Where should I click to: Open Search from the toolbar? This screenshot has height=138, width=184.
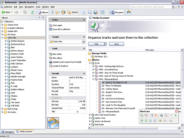72,12
